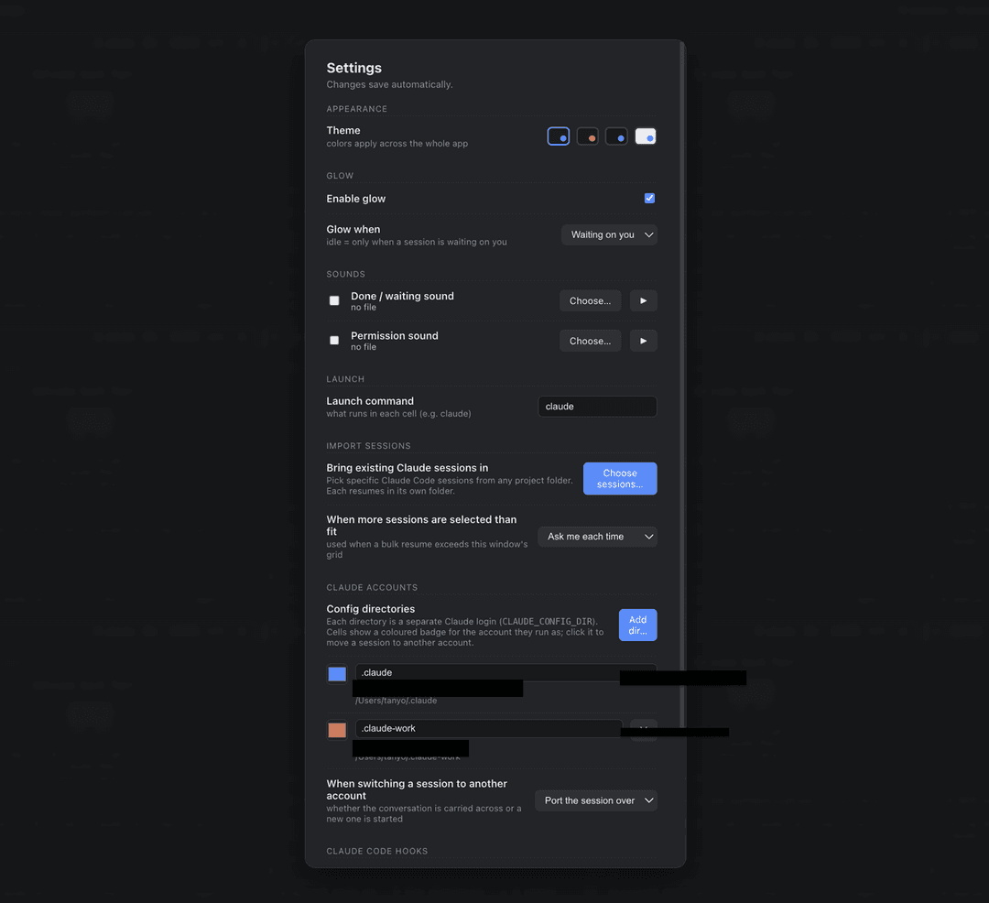
Task: Click the Config directories label
Action: point(370,609)
